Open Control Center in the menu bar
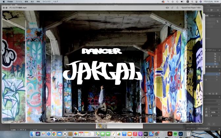 point(197,2)
